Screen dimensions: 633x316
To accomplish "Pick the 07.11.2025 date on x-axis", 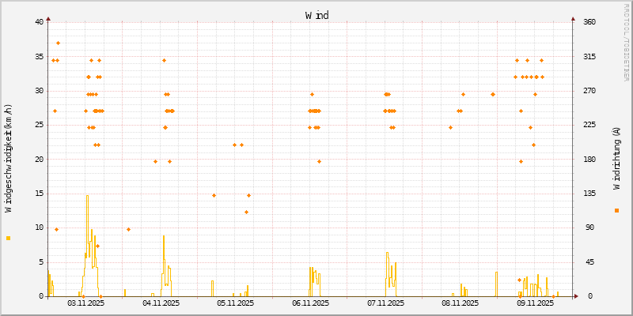I will pyautogui.click(x=385, y=303).
